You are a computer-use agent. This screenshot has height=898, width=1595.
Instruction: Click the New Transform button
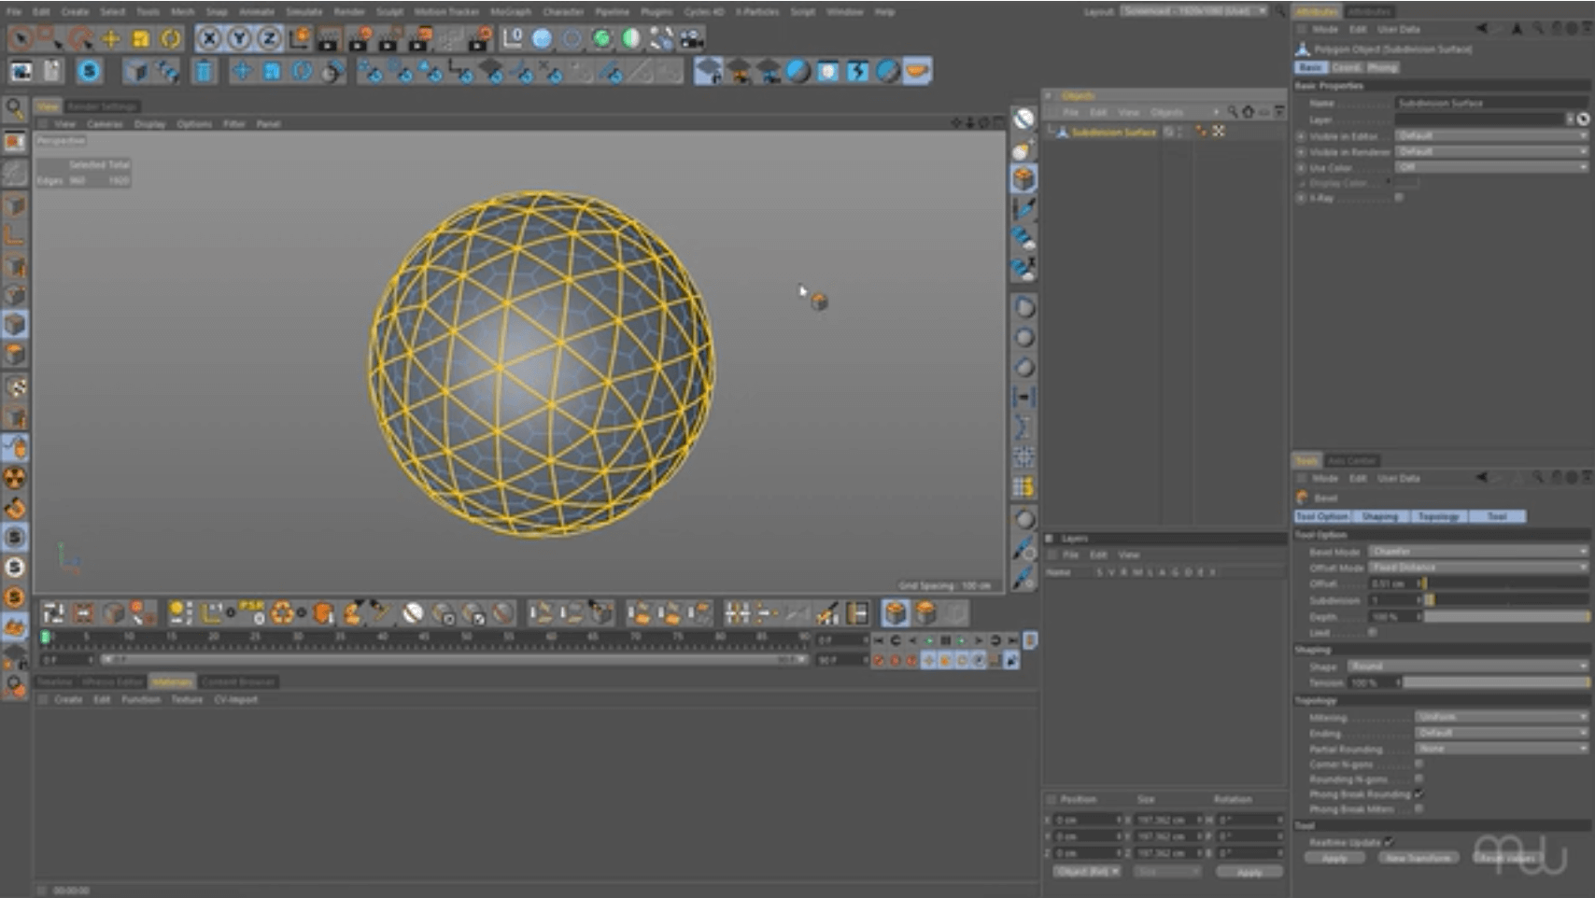(1418, 858)
